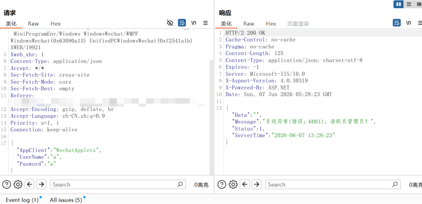Screen dimensions: 422x204
Task: Focus the request Search field
Action: point(118,184)
